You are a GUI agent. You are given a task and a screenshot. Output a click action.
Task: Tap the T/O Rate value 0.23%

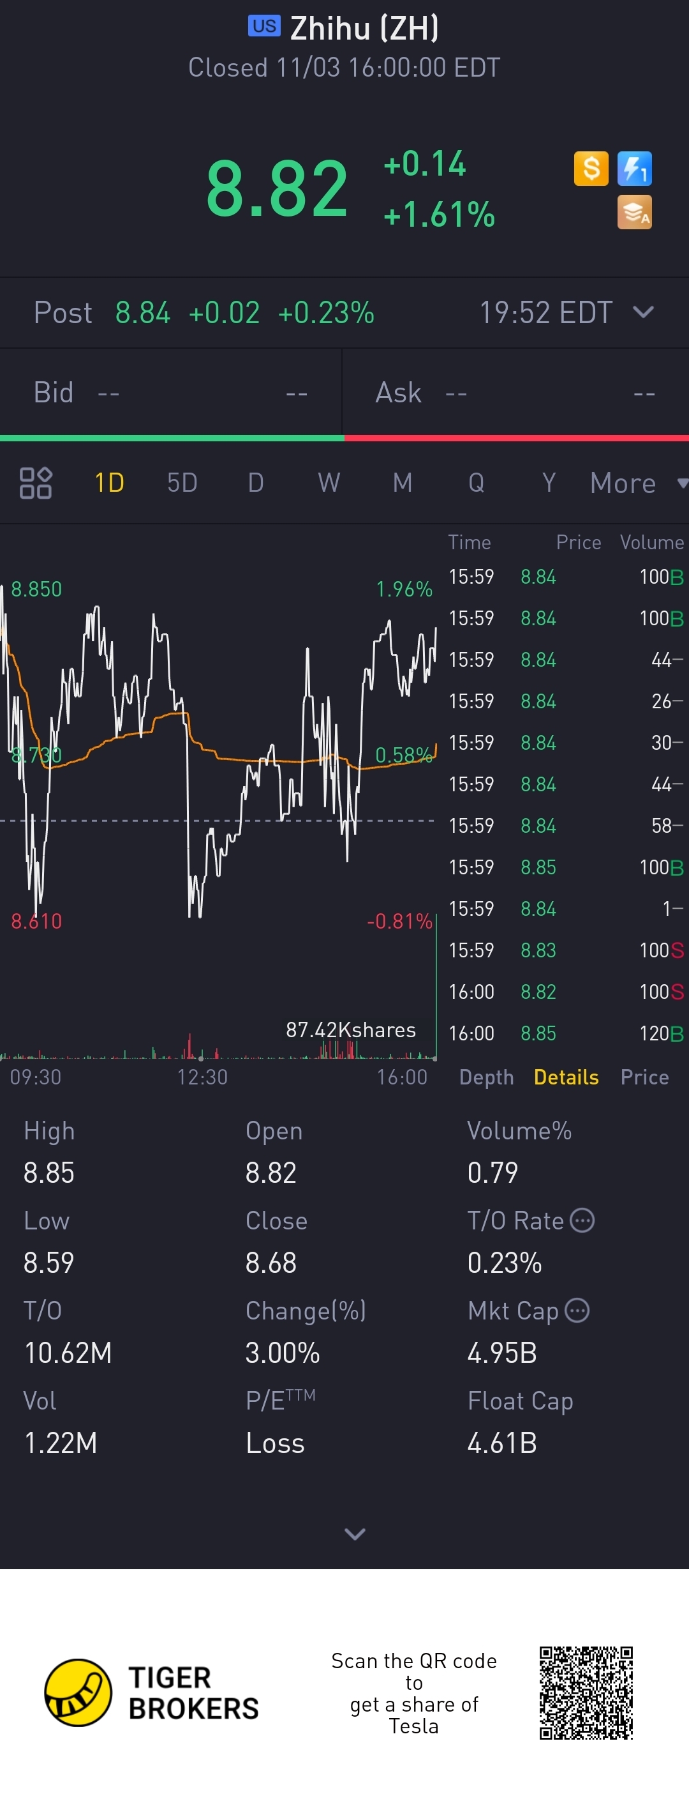coord(505,1263)
